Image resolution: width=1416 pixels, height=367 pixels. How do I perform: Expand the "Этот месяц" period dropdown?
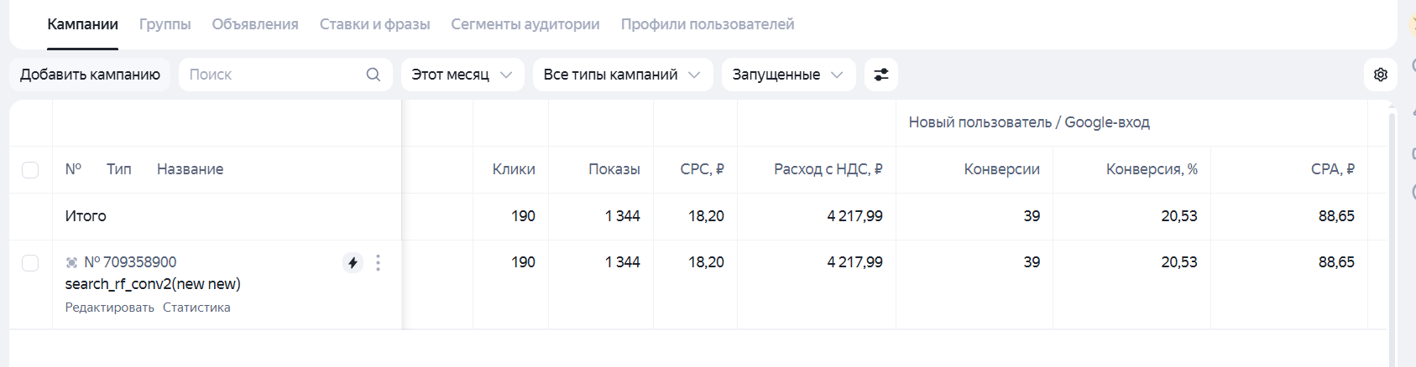[462, 75]
